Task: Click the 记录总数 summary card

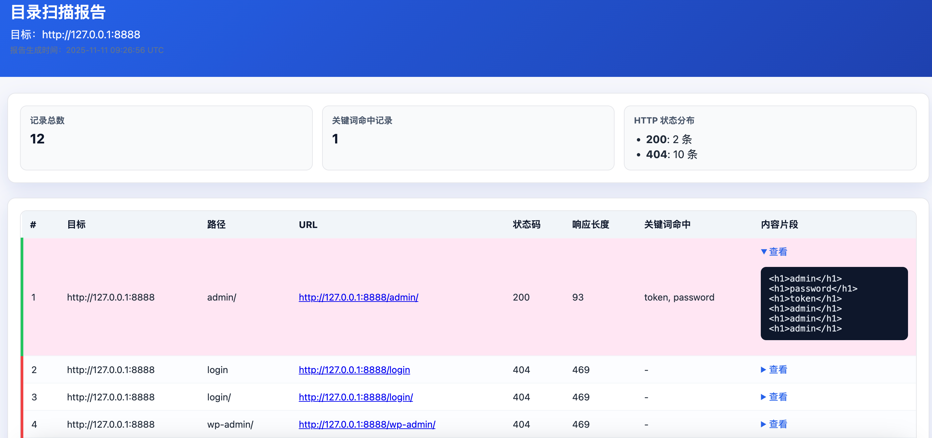Action: point(166,138)
